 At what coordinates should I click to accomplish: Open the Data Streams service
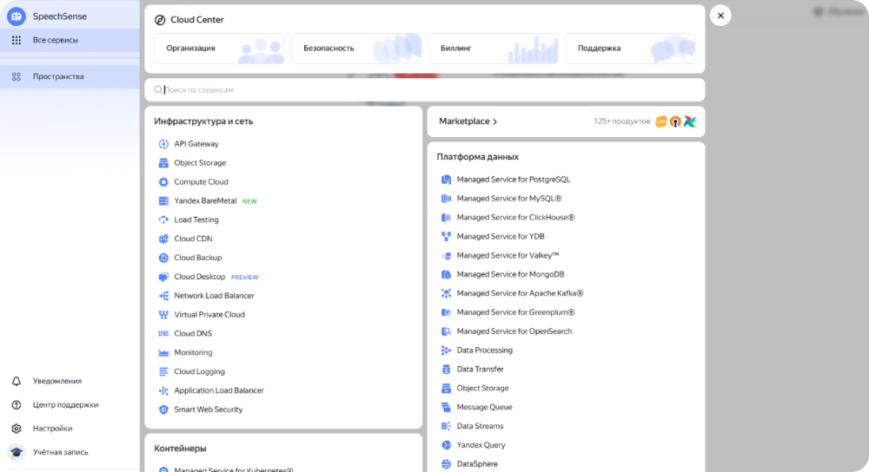[480, 426]
